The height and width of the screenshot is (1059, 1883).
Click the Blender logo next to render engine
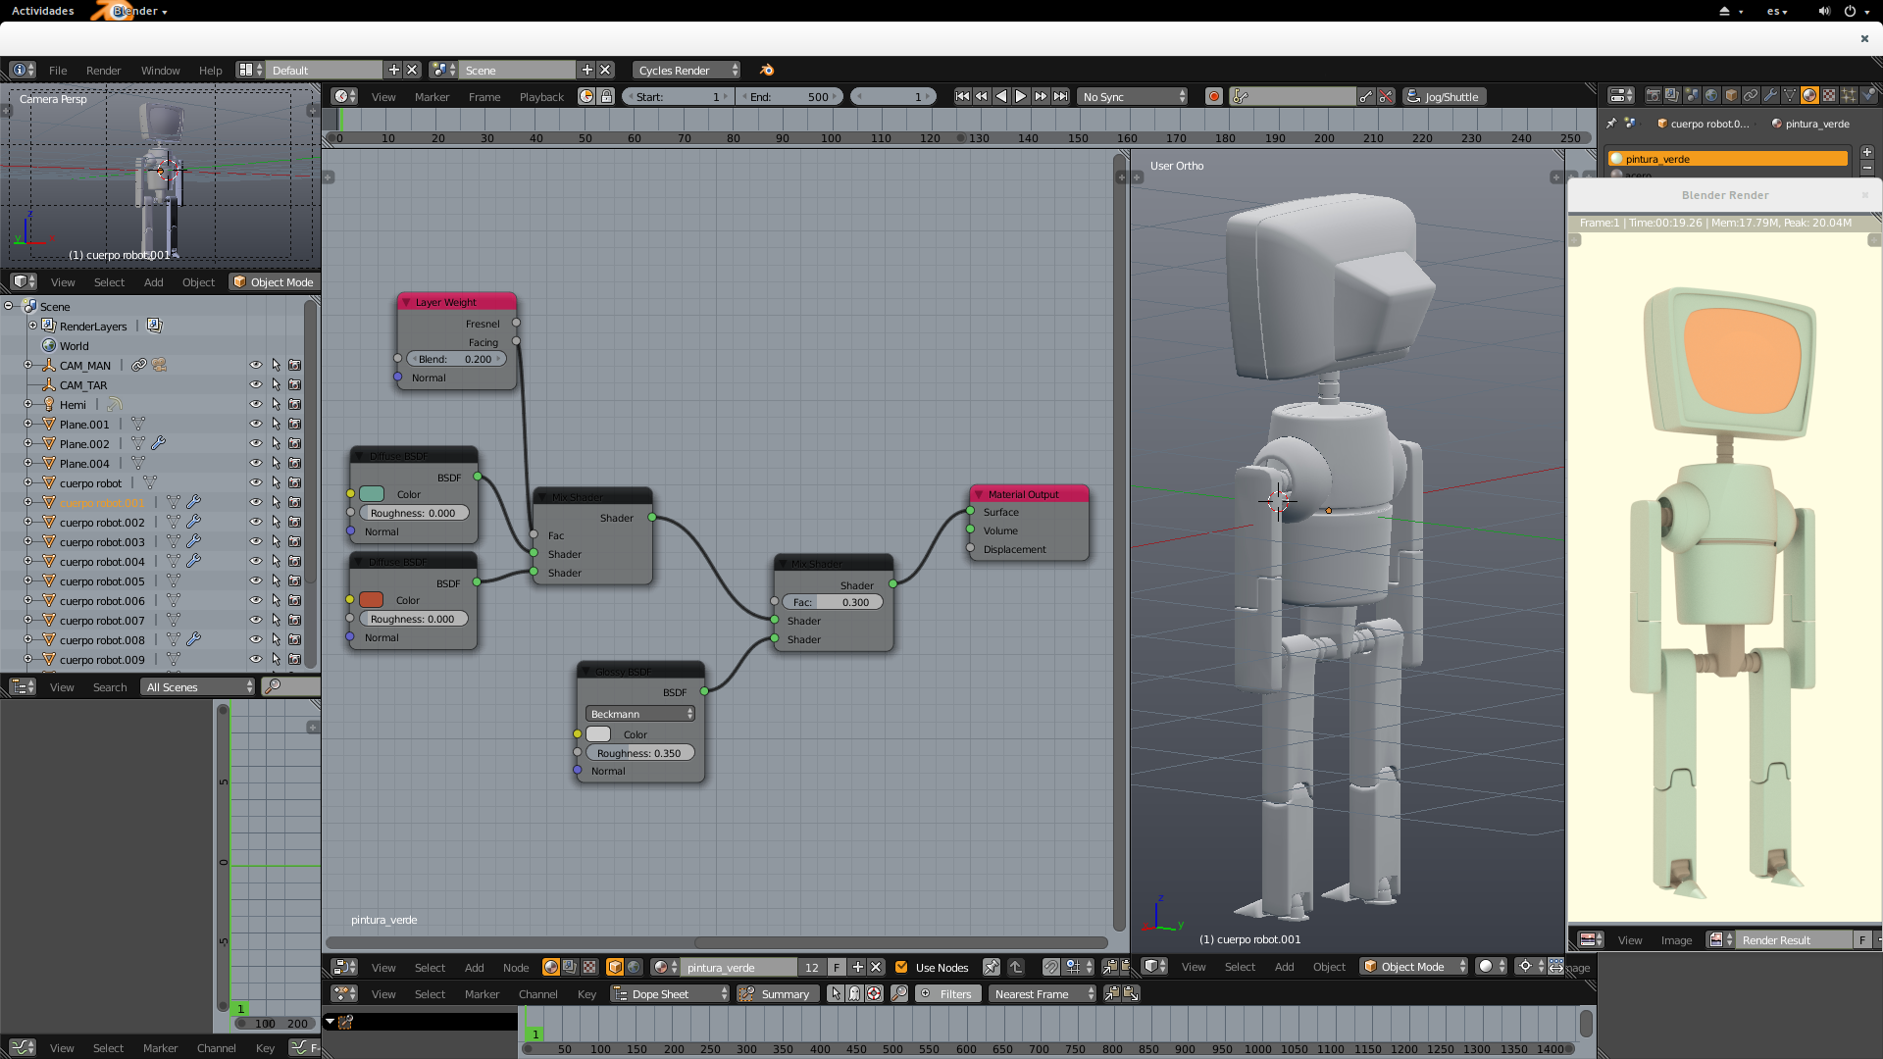767,70
